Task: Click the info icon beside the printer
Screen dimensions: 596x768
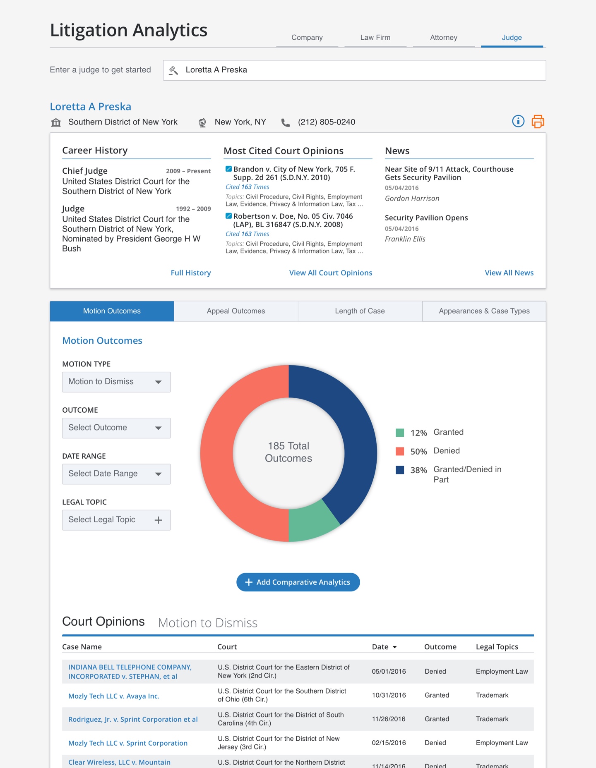Action: click(x=518, y=121)
